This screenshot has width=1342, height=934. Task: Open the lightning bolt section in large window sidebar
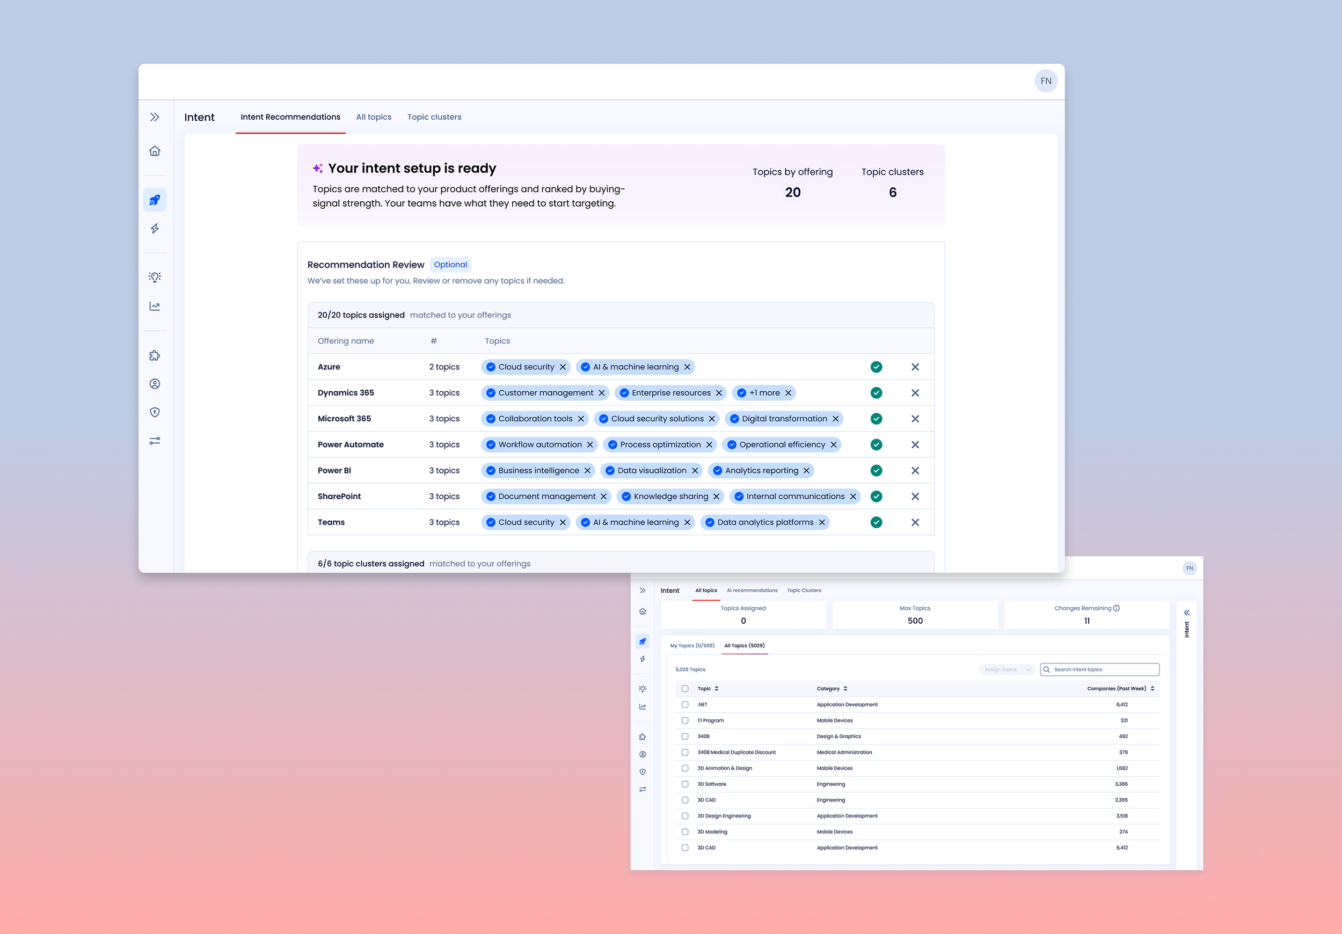coord(154,229)
